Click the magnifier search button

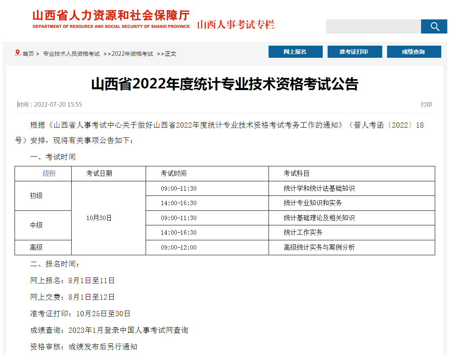click(434, 27)
